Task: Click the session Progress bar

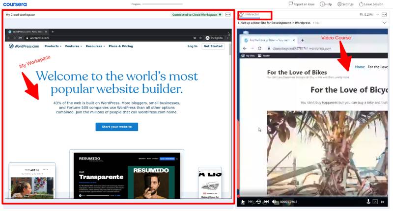Action: click(163, 4)
